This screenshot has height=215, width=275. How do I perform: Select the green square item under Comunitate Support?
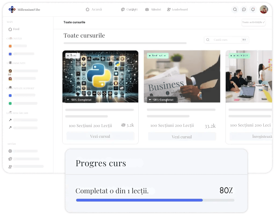point(10,103)
